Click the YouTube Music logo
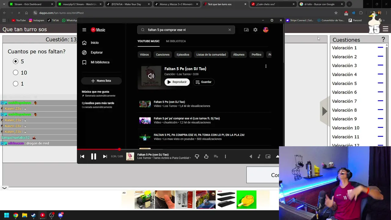The width and height of the screenshot is (391, 220). point(98,30)
